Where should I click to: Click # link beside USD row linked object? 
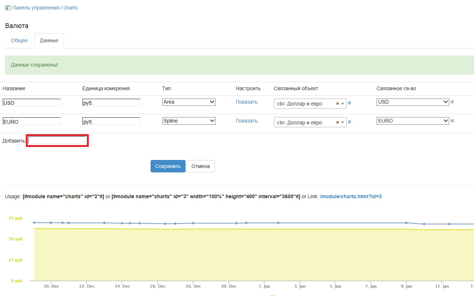(x=349, y=103)
